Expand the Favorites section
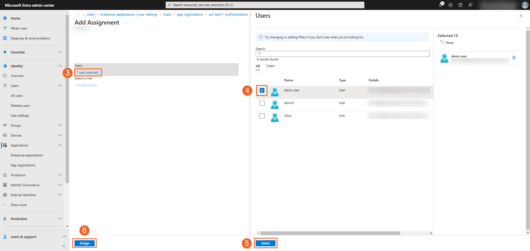 [60, 52]
